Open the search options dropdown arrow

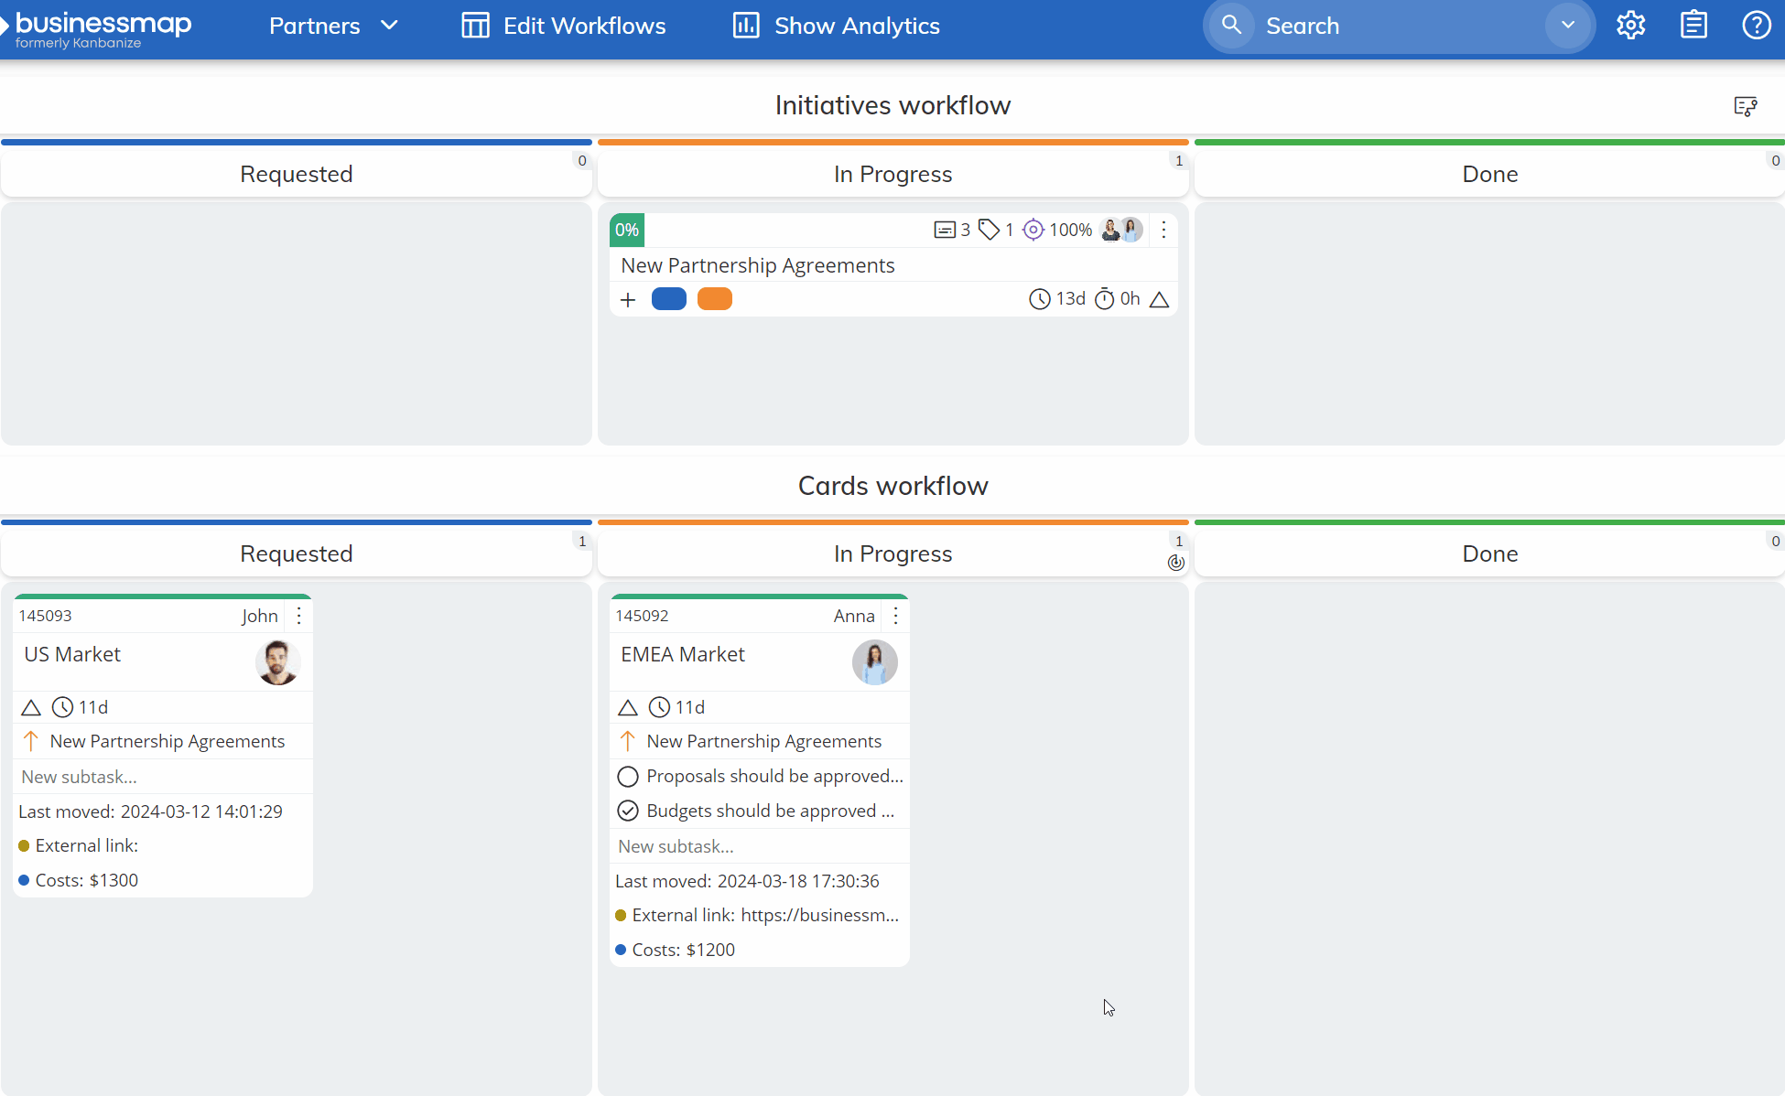point(1567,26)
